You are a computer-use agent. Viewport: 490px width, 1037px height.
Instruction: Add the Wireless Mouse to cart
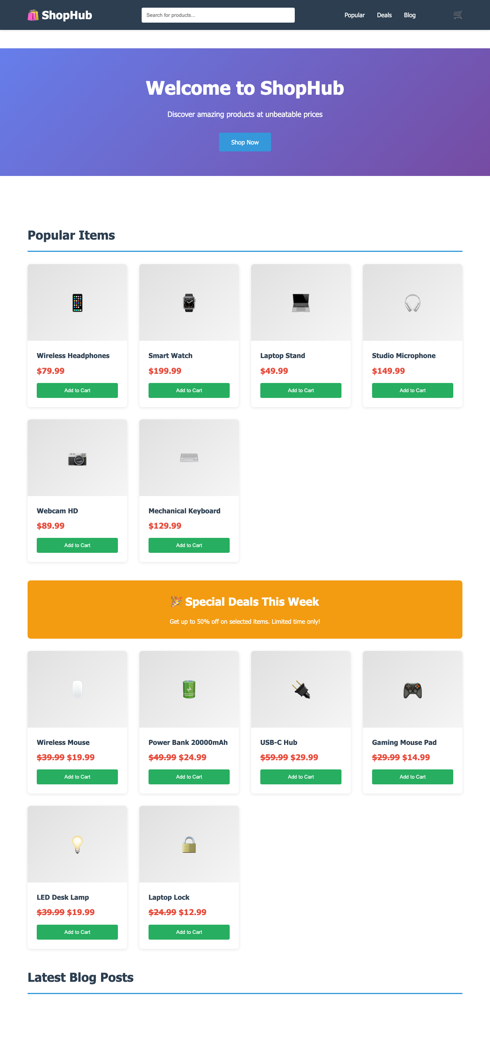(x=77, y=777)
